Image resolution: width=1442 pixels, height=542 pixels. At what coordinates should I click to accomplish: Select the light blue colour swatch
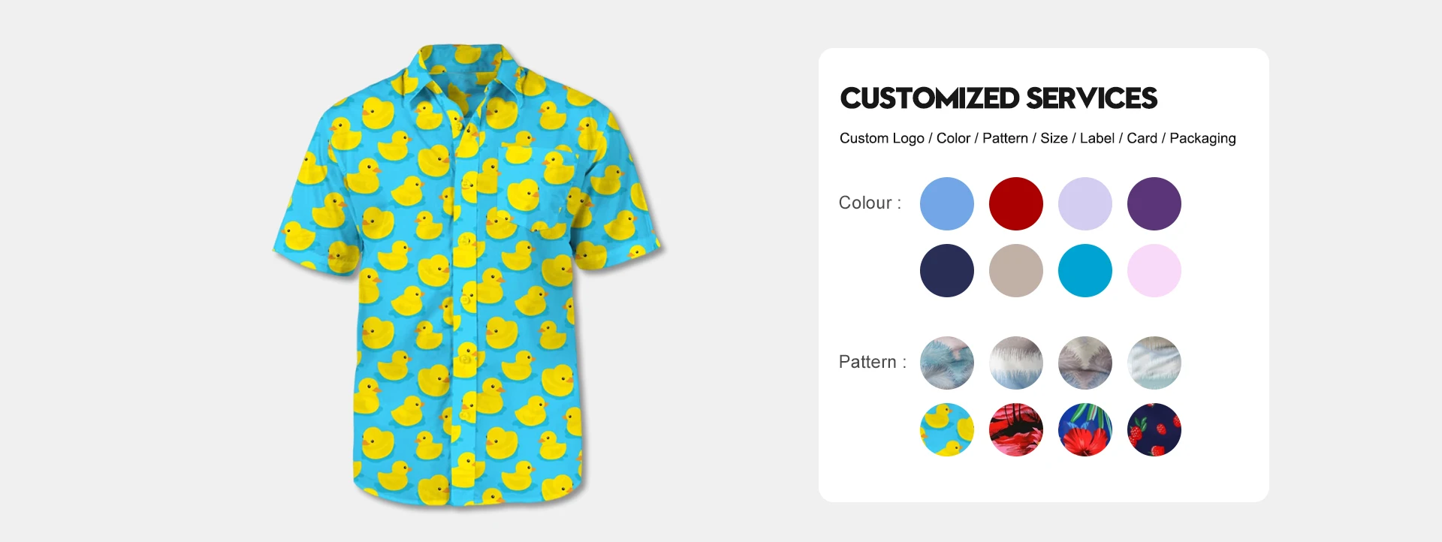coord(946,203)
